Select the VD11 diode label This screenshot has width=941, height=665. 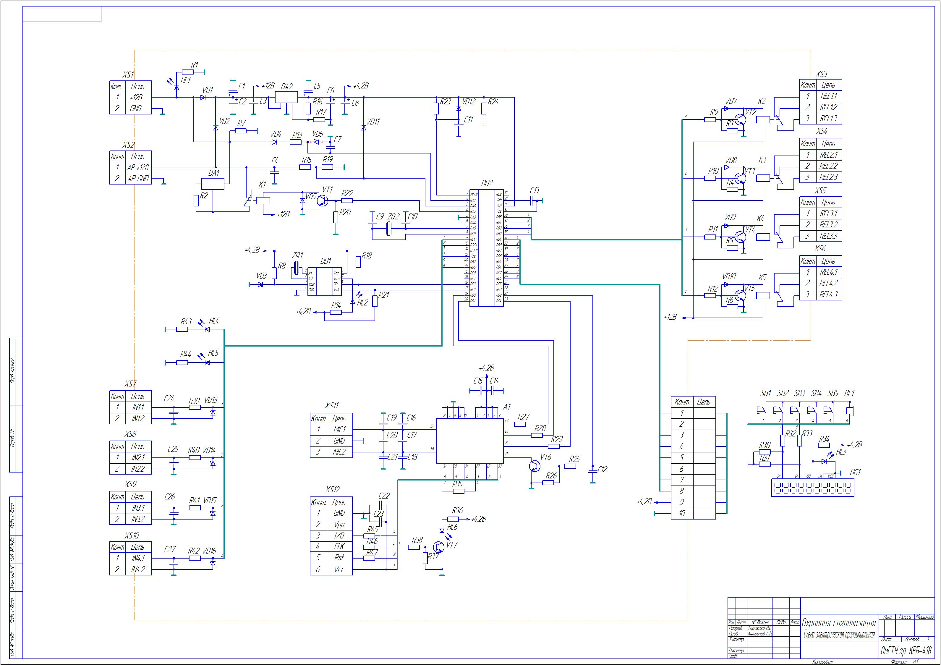[x=373, y=122]
